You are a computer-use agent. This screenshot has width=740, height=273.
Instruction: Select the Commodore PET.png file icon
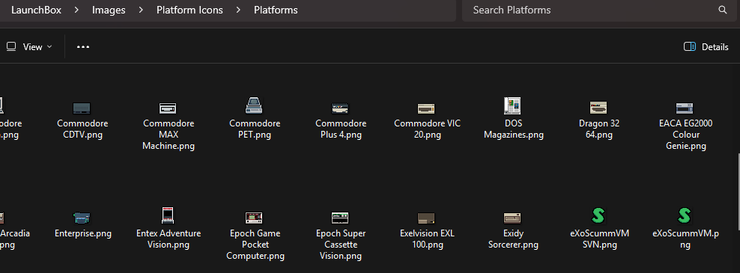[x=255, y=105]
